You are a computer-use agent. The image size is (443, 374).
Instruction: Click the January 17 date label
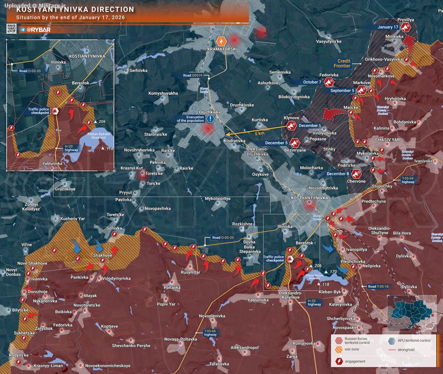(x=388, y=27)
